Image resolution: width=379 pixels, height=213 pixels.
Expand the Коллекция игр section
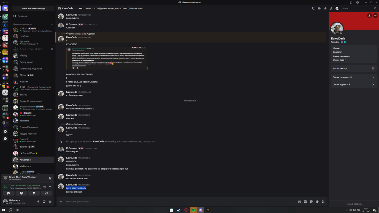point(354,68)
